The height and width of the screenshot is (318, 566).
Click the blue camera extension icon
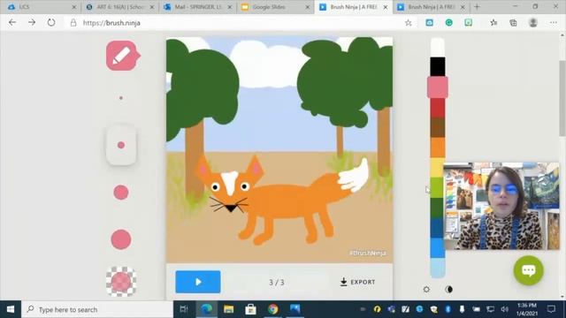tap(429, 23)
